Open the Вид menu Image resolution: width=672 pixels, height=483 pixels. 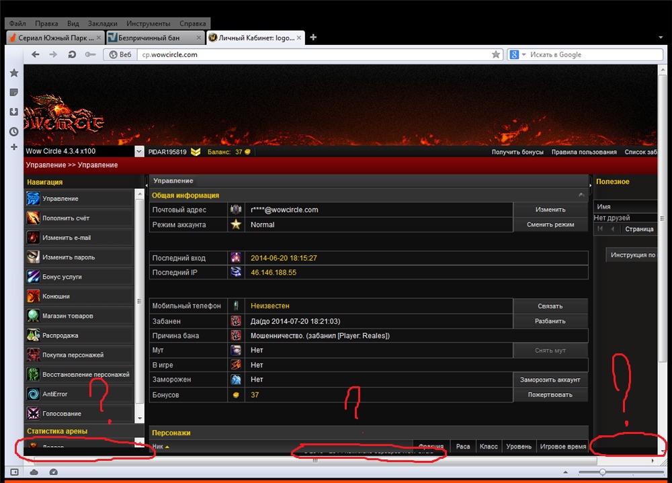(x=73, y=24)
